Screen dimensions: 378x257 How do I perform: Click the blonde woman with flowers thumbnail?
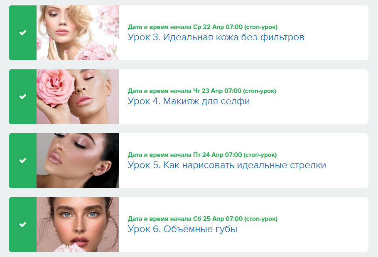(78, 33)
